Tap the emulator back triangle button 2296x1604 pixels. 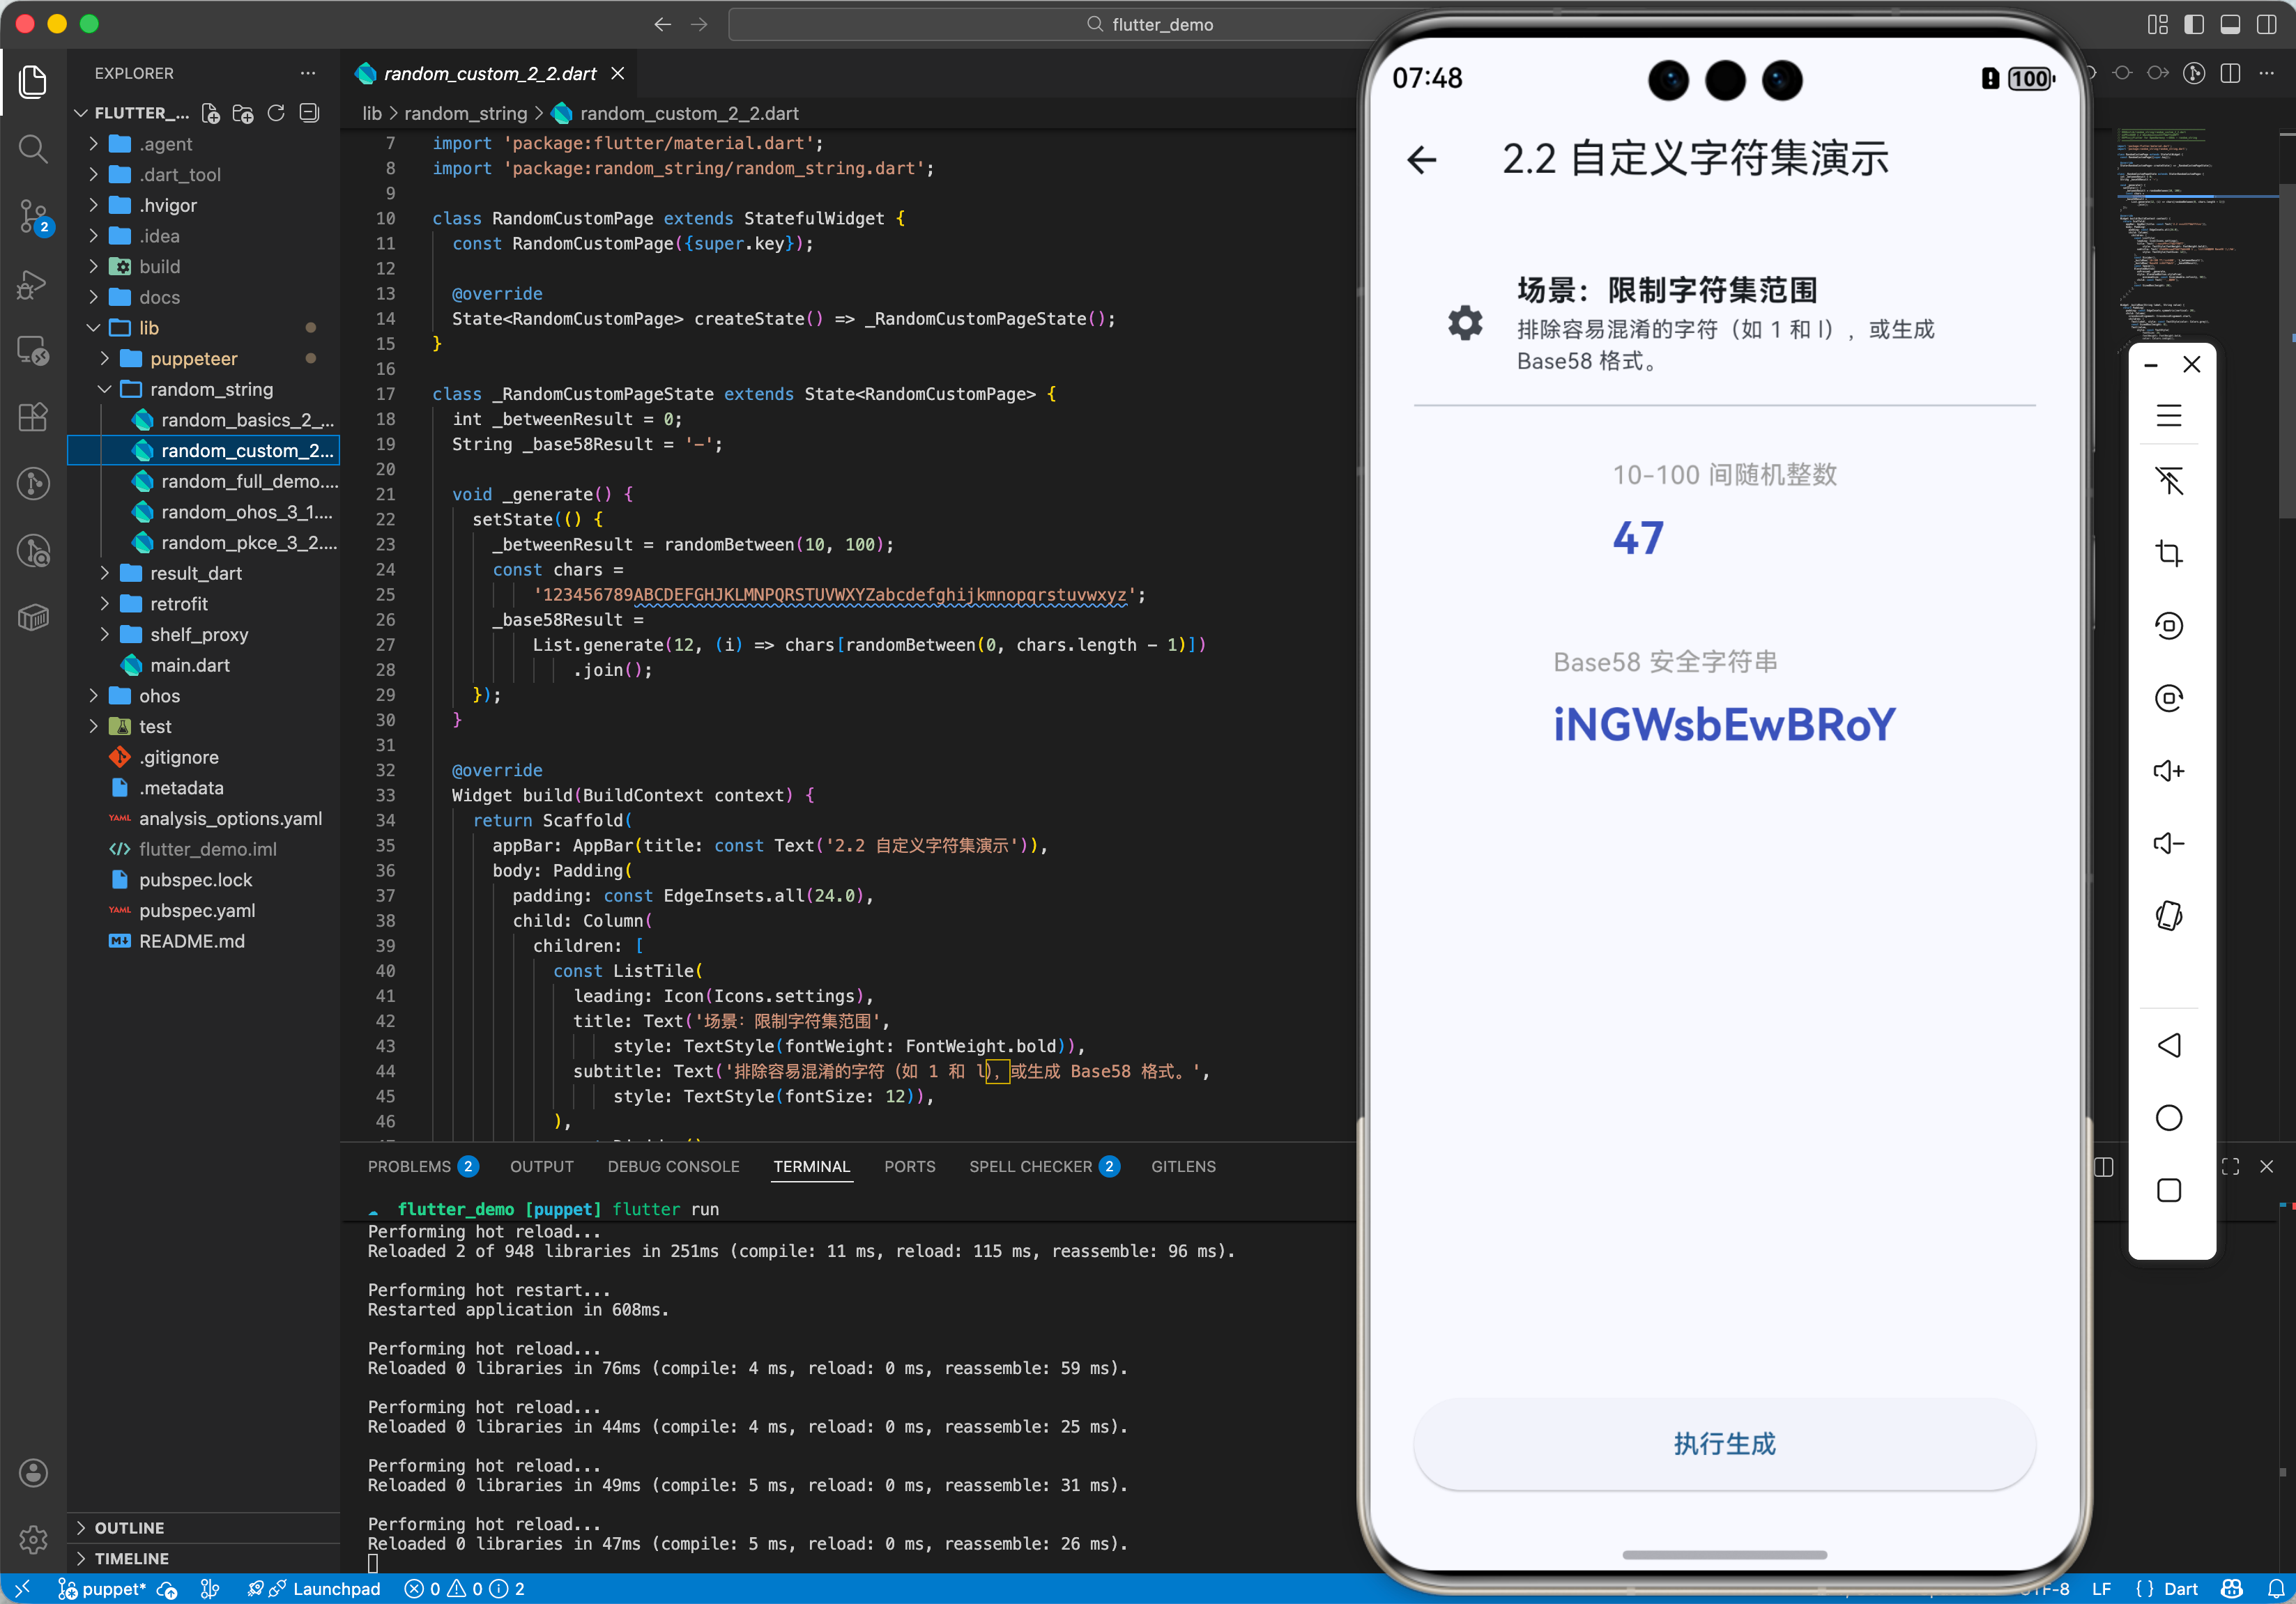point(2168,1045)
